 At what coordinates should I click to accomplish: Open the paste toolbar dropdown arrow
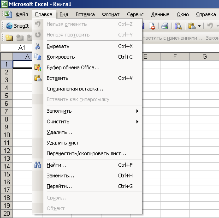pos(199,26)
